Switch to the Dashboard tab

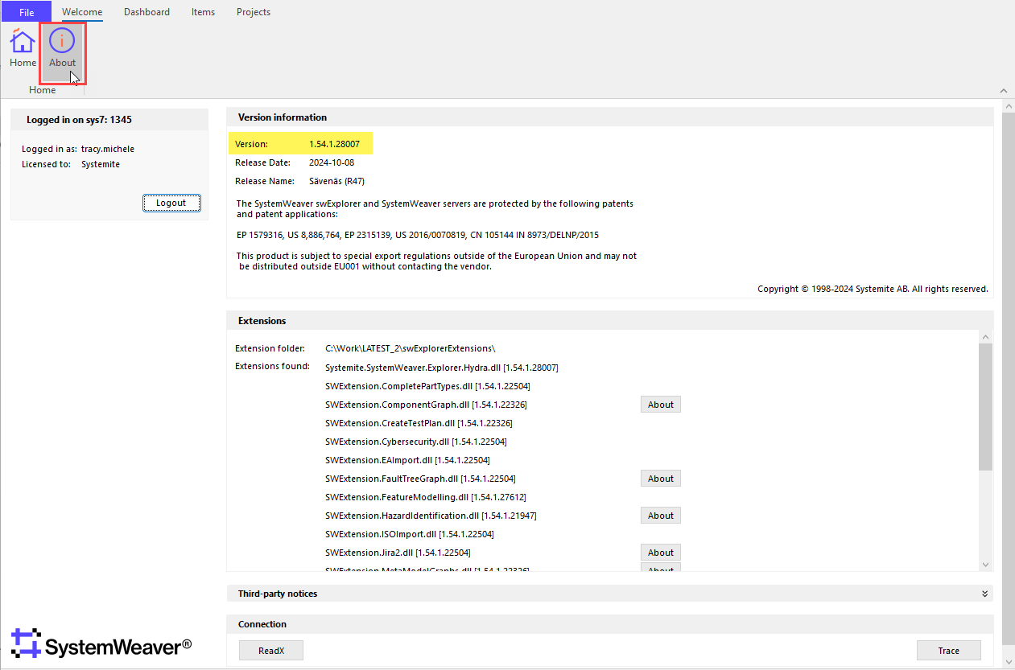(x=146, y=12)
